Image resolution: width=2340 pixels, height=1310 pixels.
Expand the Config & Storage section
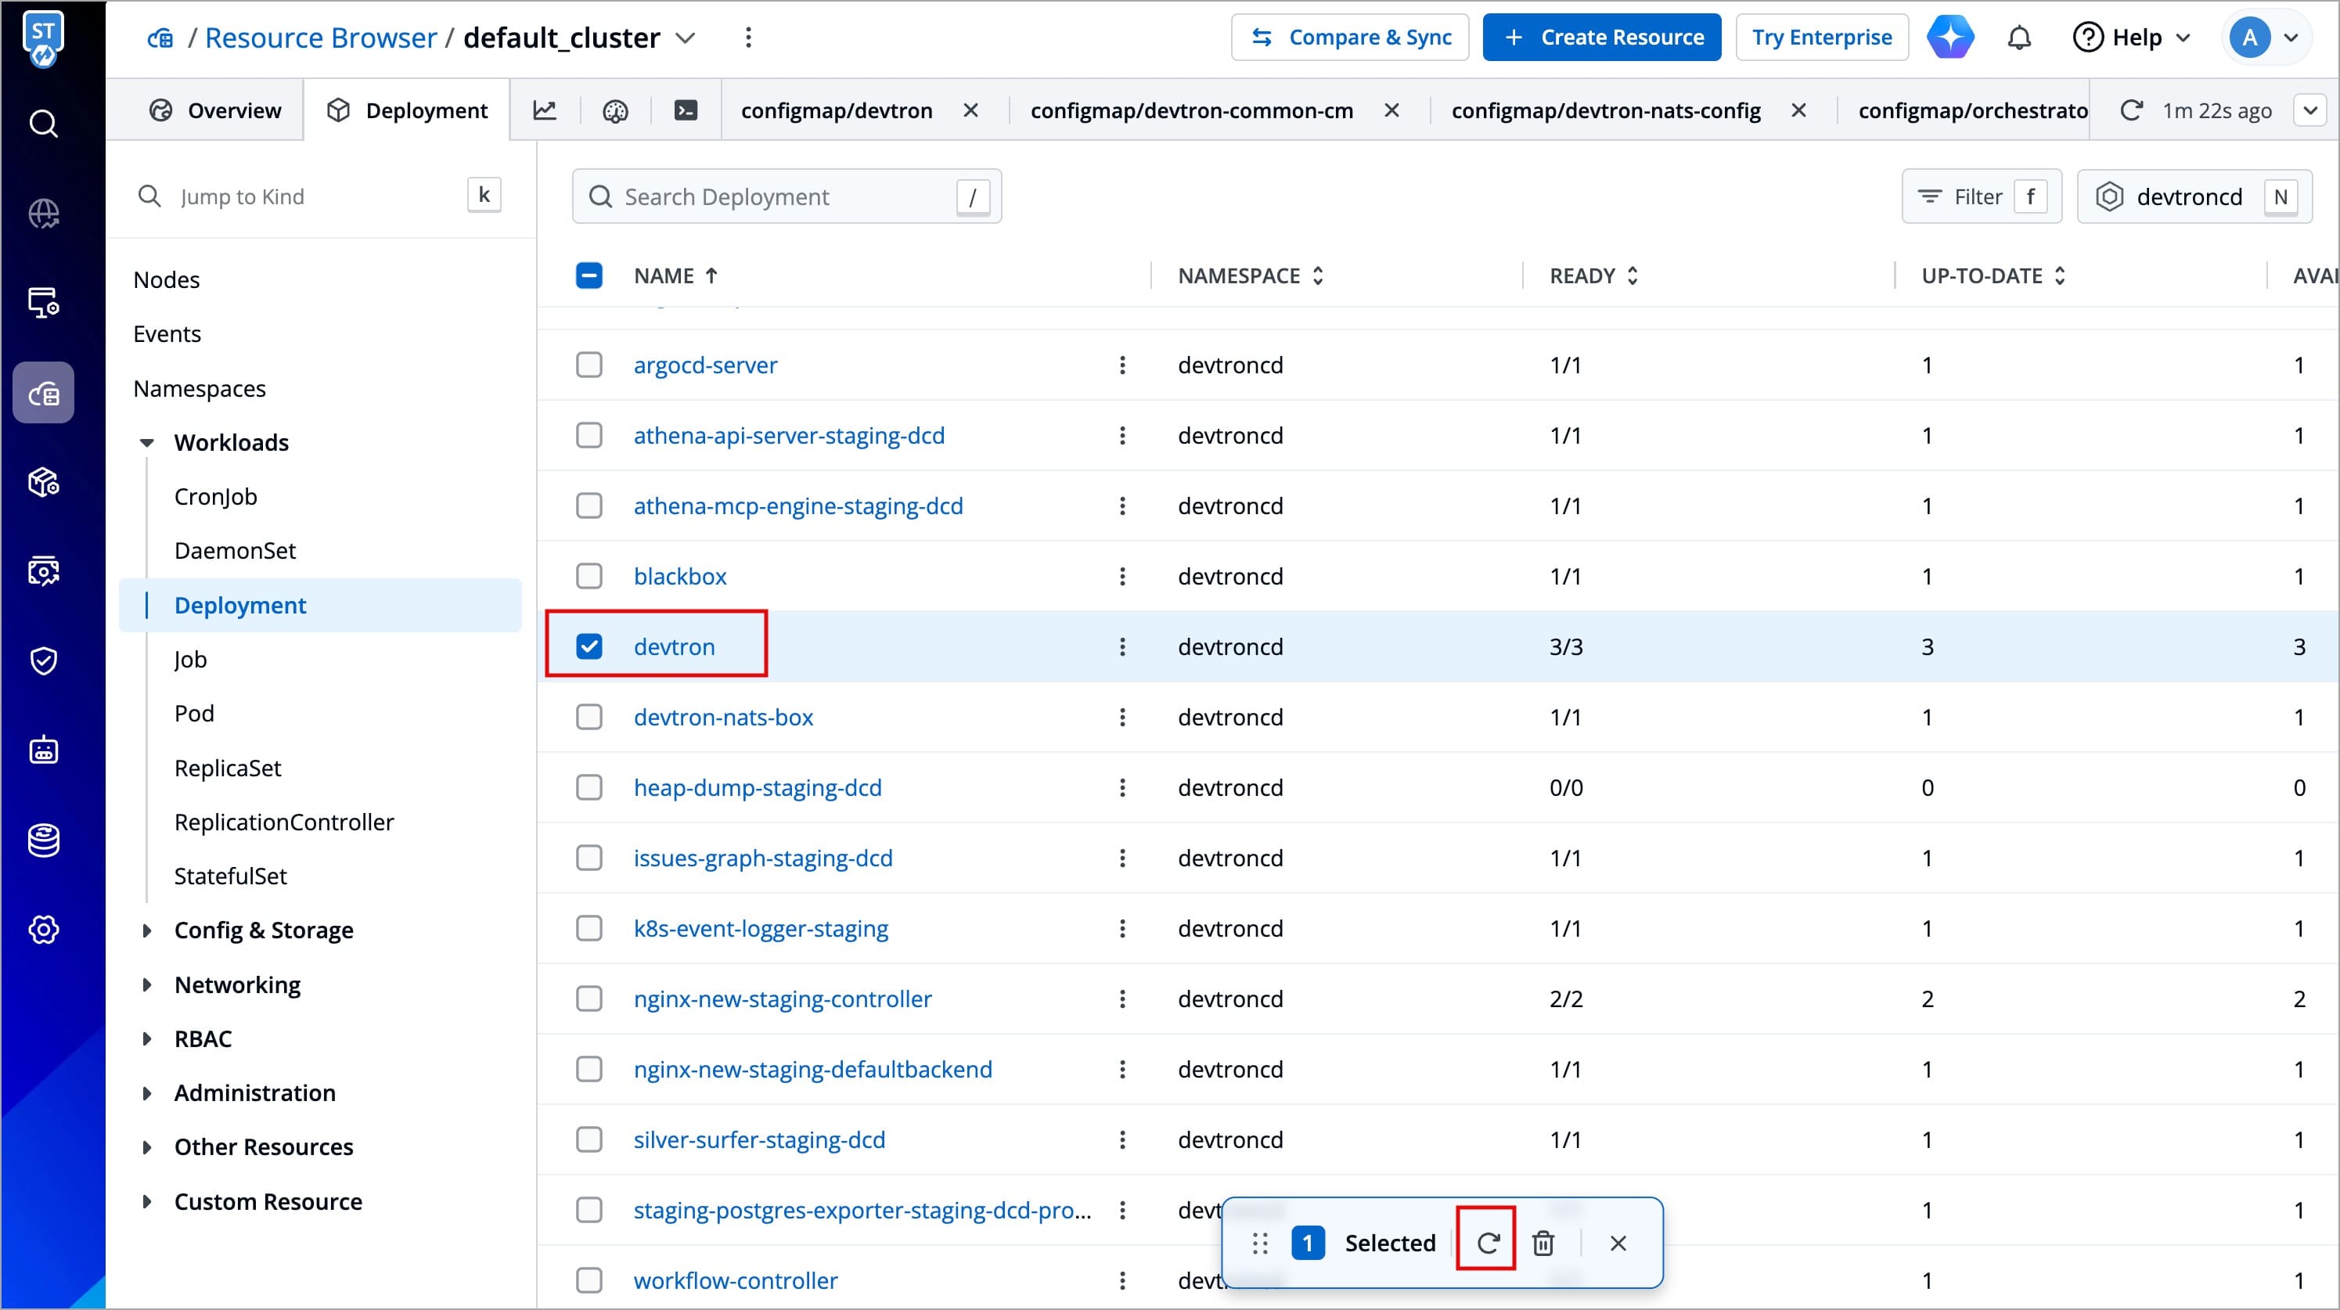point(147,930)
